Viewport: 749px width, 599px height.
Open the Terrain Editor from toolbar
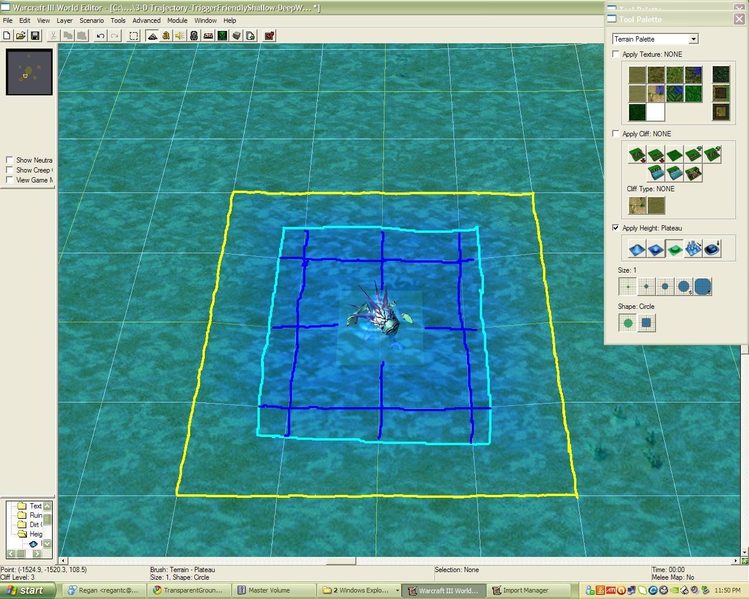point(152,36)
